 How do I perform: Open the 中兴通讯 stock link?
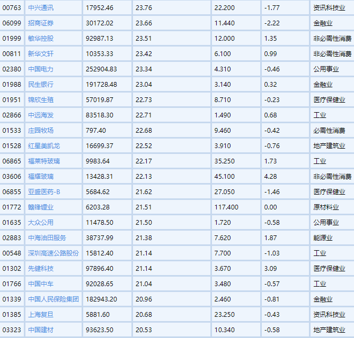(41, 8)
